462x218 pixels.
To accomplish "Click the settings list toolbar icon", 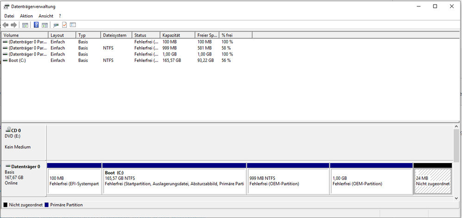I will (73, 25).
